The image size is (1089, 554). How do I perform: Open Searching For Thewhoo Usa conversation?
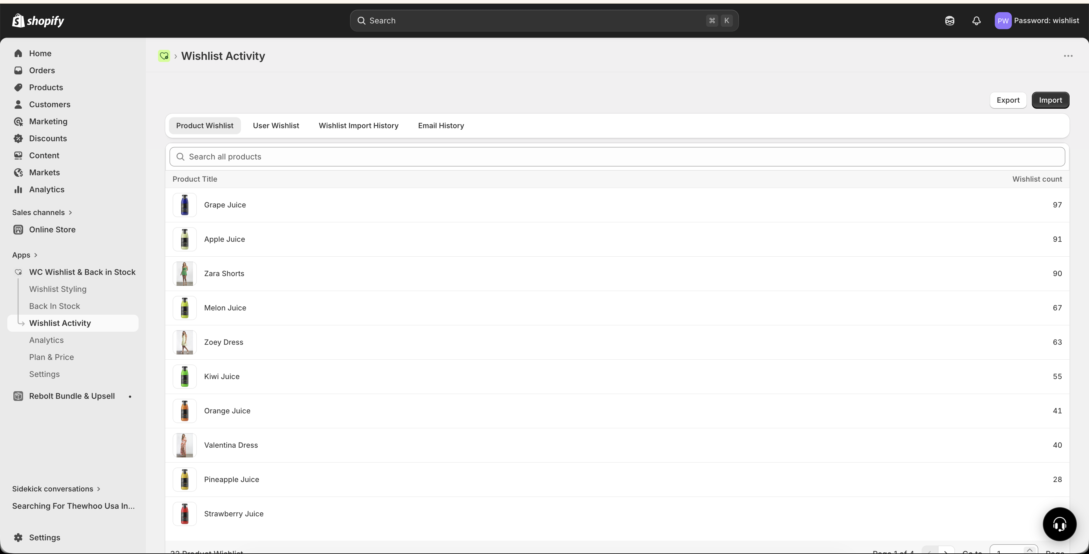tap(74, 506)
